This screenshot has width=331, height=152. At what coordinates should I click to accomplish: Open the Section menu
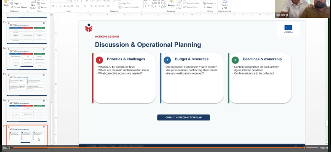[x=43, y=7]
